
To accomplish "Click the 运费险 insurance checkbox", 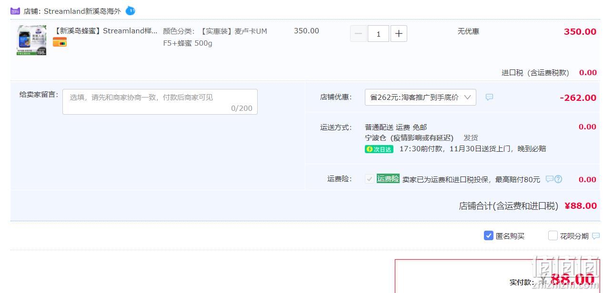I will pyautogui.click(x=370, y=179).
